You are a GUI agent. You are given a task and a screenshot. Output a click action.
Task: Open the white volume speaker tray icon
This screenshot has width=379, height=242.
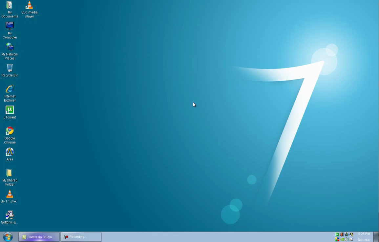pos(347,239)
